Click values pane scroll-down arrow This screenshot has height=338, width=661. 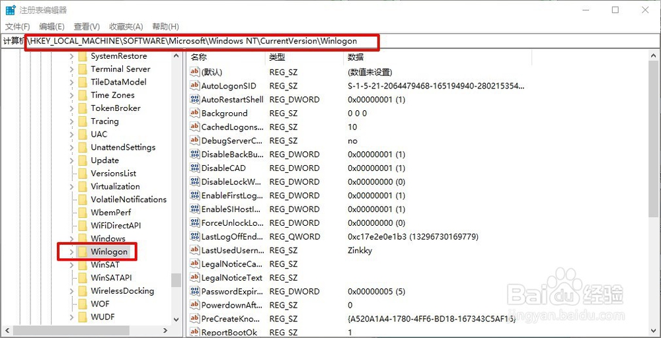(x=654, y=331)
